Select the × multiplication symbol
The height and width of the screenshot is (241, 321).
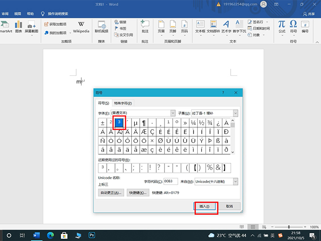pos(152,140)
